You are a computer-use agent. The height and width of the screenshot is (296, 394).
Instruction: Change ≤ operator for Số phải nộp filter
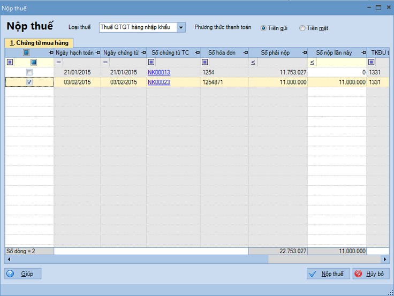(x=253, y=62)
